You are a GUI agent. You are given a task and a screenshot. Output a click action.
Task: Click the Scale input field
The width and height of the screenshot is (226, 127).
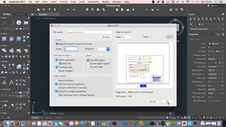click(x=71, y=49)
